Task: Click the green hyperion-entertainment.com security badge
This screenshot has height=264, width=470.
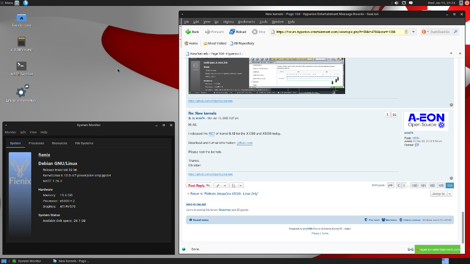Action: click(x=437, y=249)
